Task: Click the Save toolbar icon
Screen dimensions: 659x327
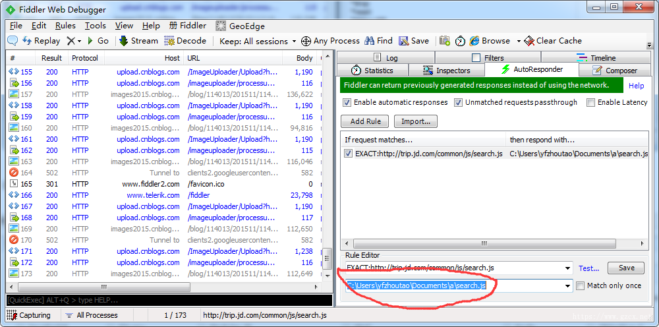Action: tap(404, 41)
